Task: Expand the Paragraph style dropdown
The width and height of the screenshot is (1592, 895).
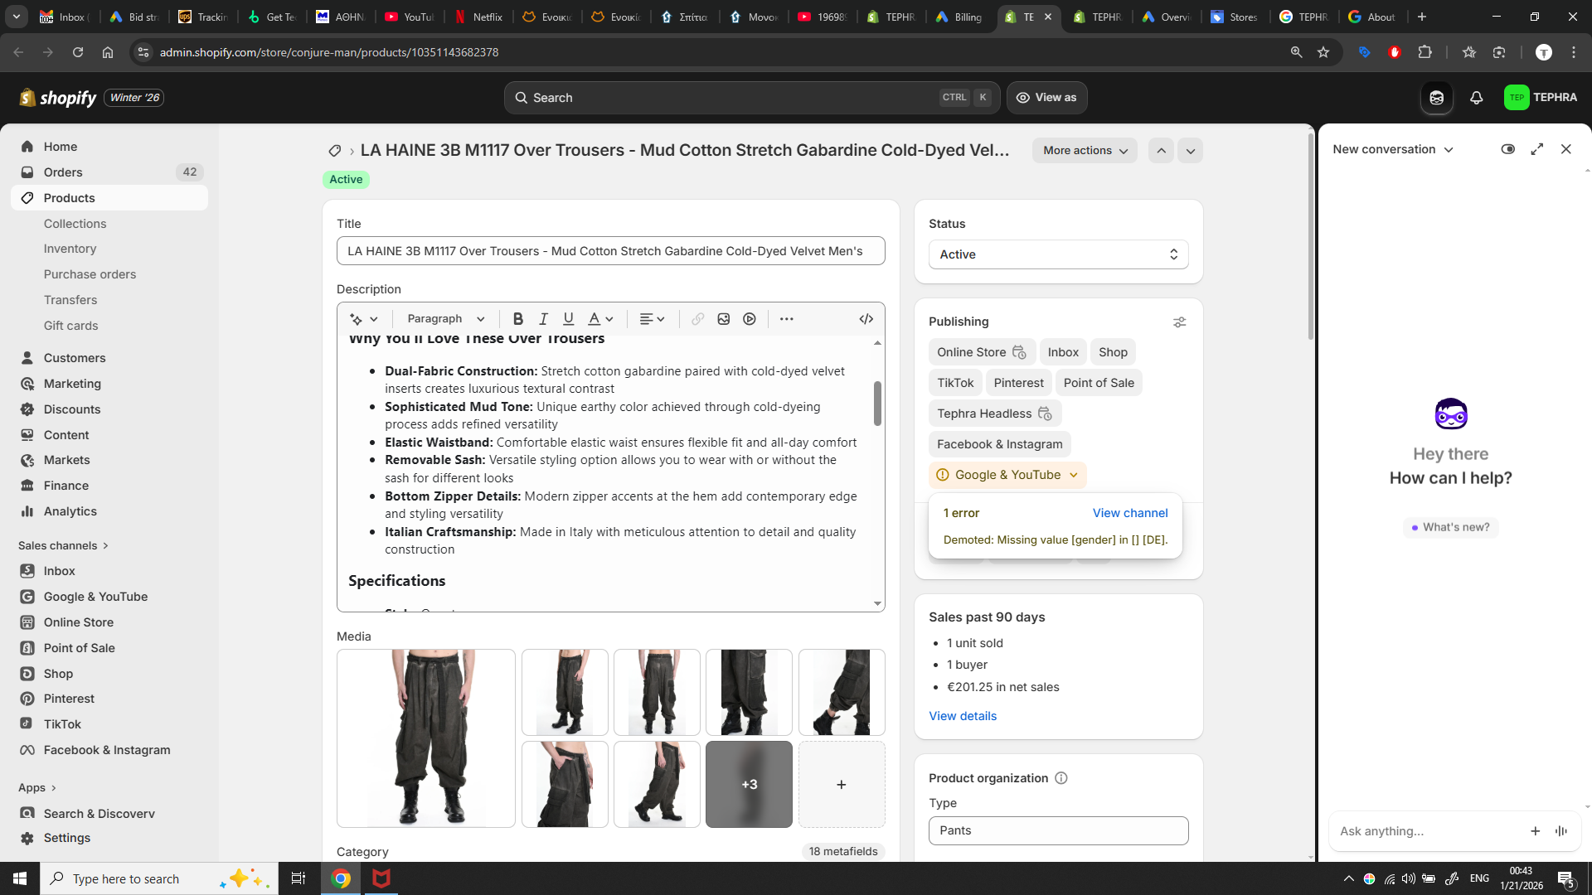Action: click(x=445, y=319)
